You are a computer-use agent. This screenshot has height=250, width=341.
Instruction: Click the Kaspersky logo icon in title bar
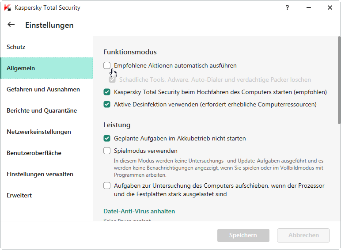tap(7, 8)
